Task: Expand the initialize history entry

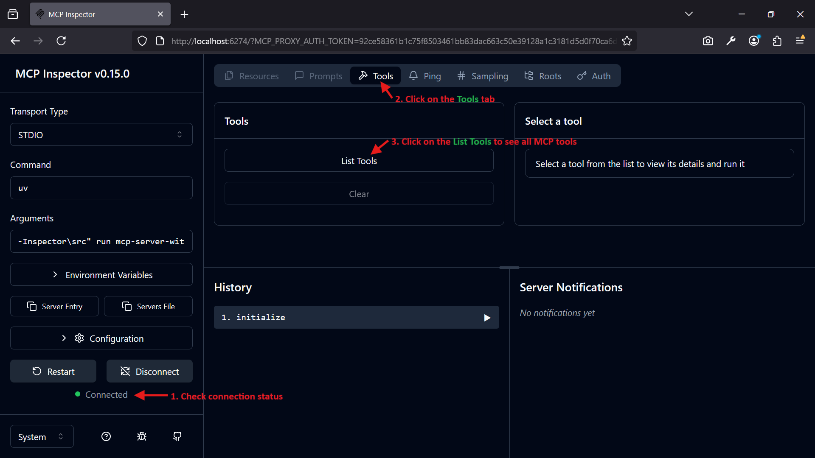Action: 357,317
